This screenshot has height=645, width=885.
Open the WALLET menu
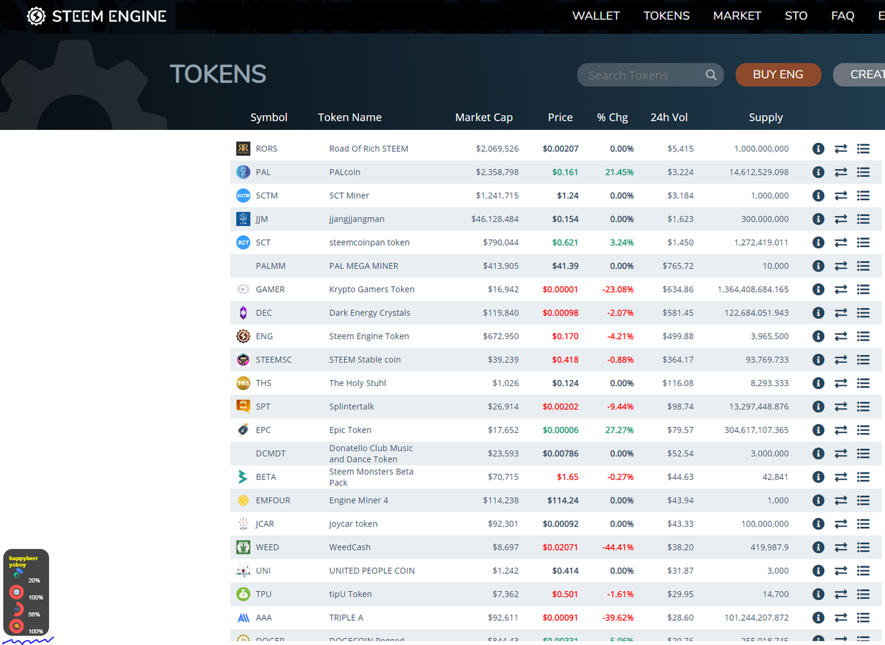tap(596, 16)
